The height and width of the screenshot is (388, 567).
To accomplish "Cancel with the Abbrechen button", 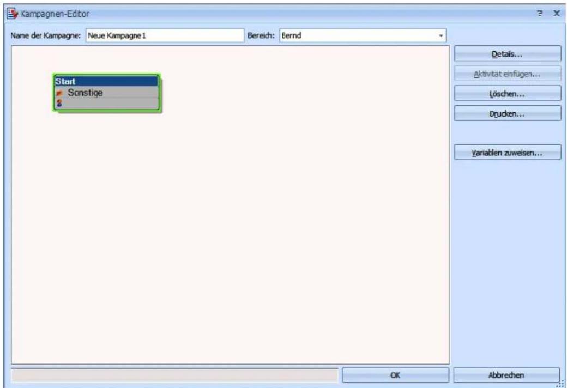I will pyautogui.click(x=506, y=375).
